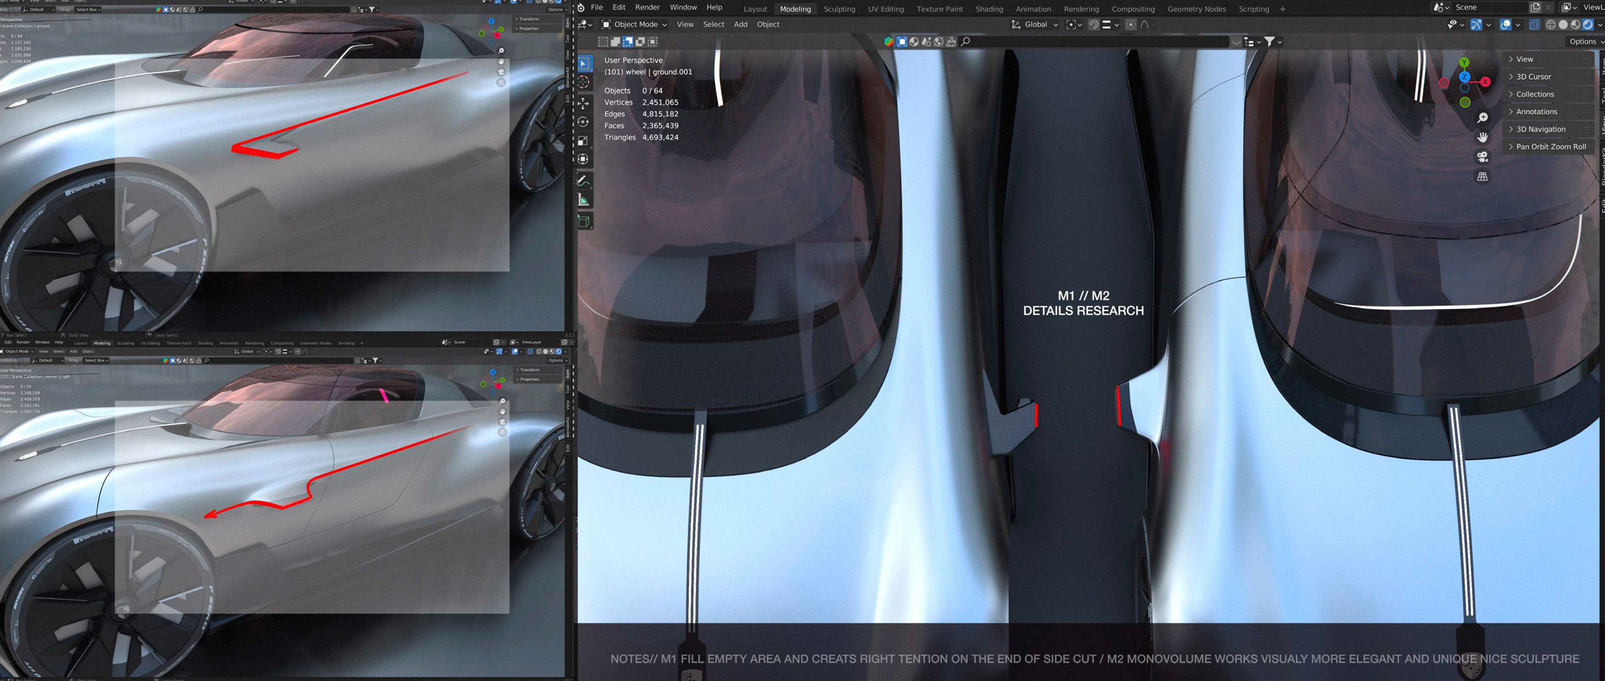Click the blue Z axis on gizmo
The width and height of the screenshot is (1605, 681).
coord(1464,77)
